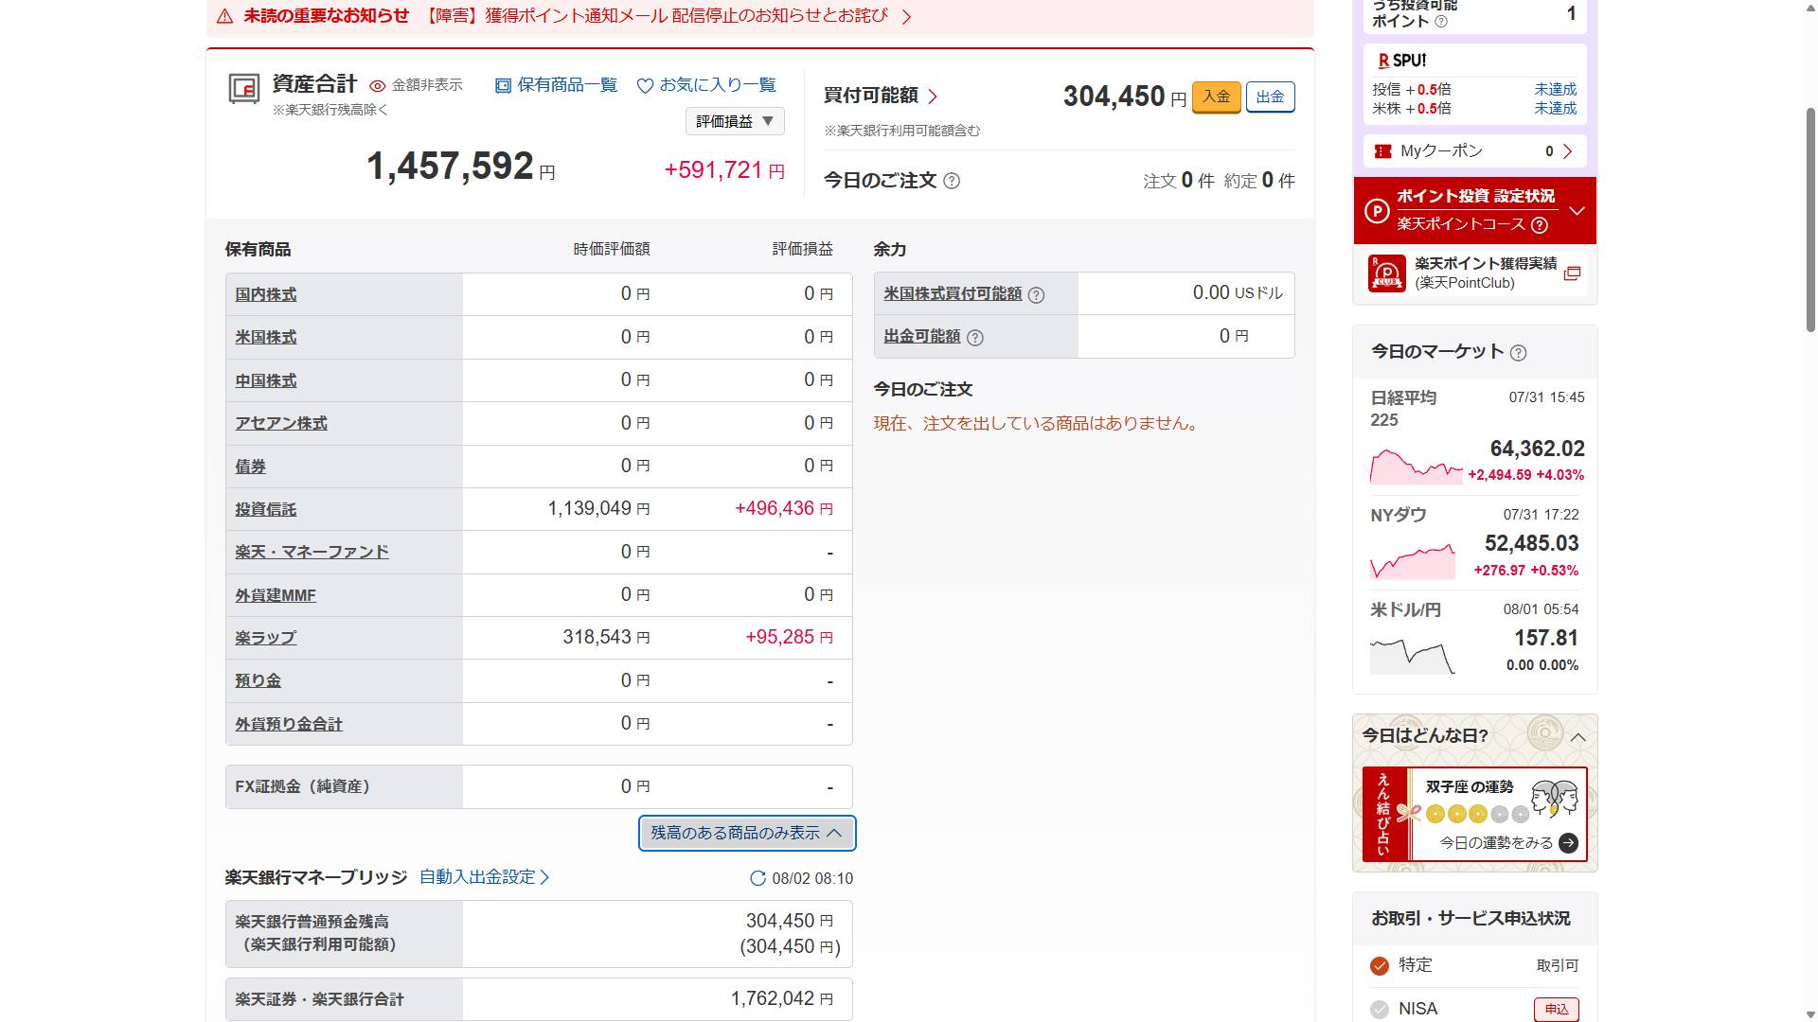Click the 入金 deposit button

click(x=1216, y=97)
